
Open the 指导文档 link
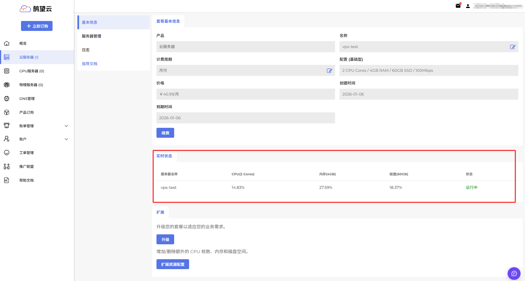(x=90, y=64)
